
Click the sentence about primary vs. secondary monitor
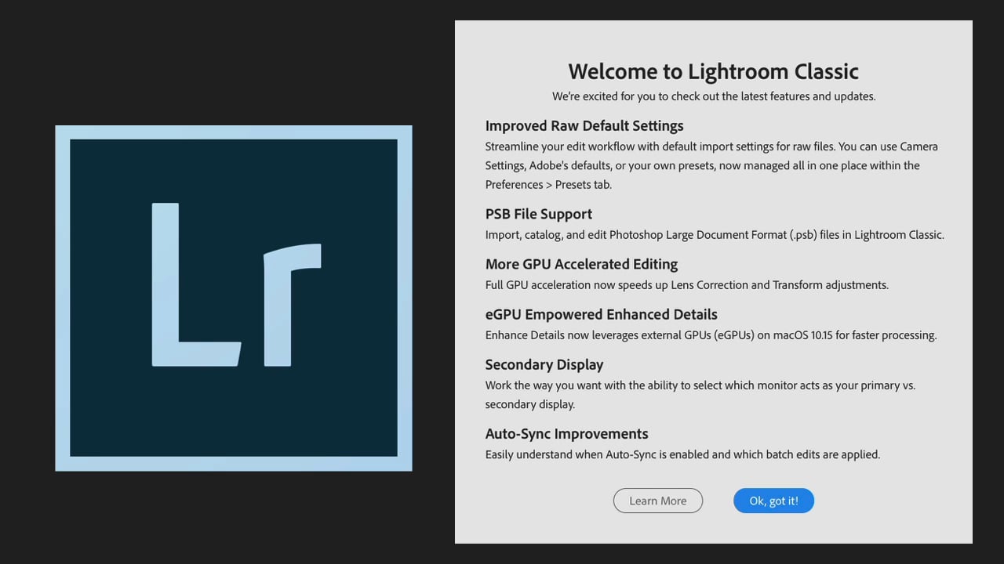coord(700,395)
